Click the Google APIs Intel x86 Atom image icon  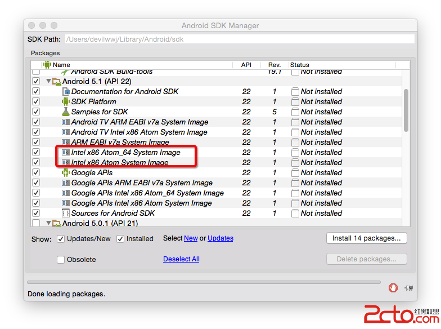point(66,203)
